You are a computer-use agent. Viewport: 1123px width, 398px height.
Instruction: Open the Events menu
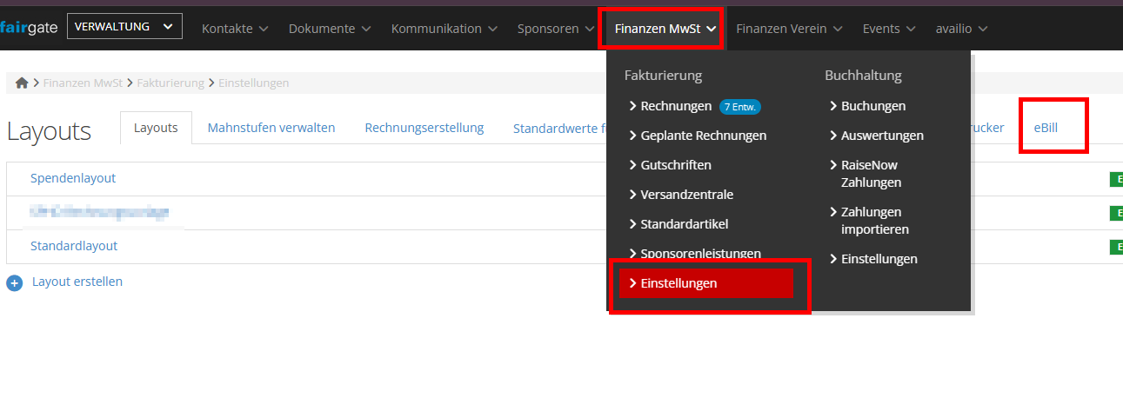(889, 29)
